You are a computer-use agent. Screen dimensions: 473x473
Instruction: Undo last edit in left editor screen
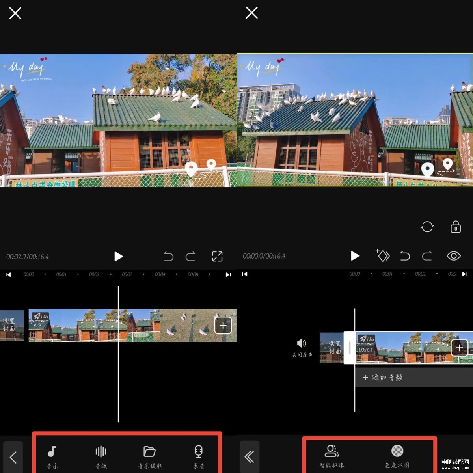click(x=168, y=257)
